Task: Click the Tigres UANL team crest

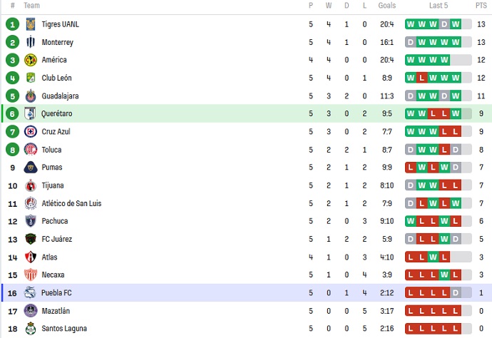Action: tap(30, 24)
